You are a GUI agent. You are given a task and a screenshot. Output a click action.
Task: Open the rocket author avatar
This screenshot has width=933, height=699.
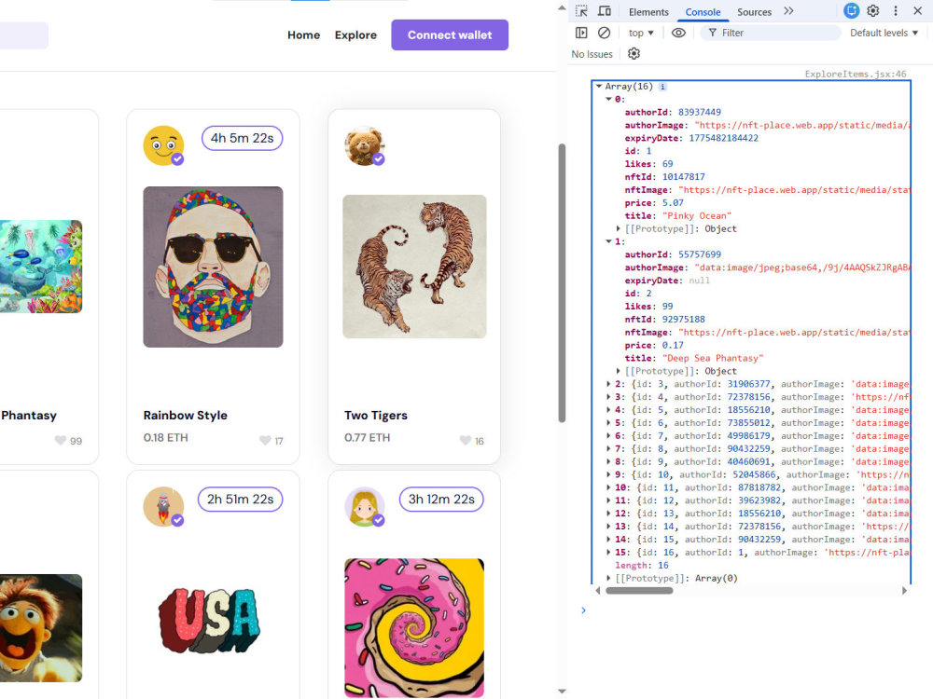163,507
